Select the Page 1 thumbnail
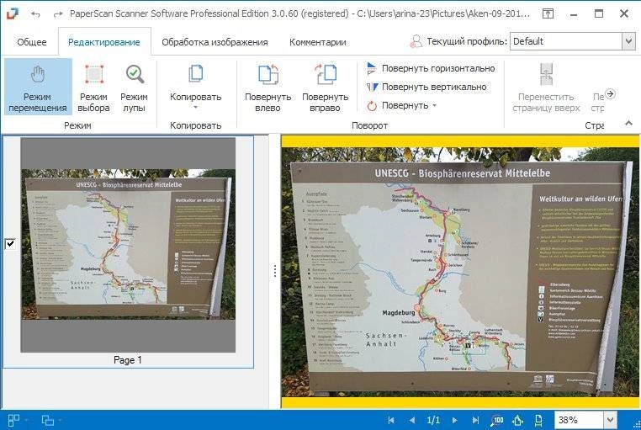The height and width of the screenshot is (430, 641). (128, 245)
